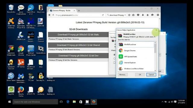Open Previous FFmpeg 32-bit Dev Versions
This screenshot has height=108, width=193.
pyautogui.click(x=63, y=60)
